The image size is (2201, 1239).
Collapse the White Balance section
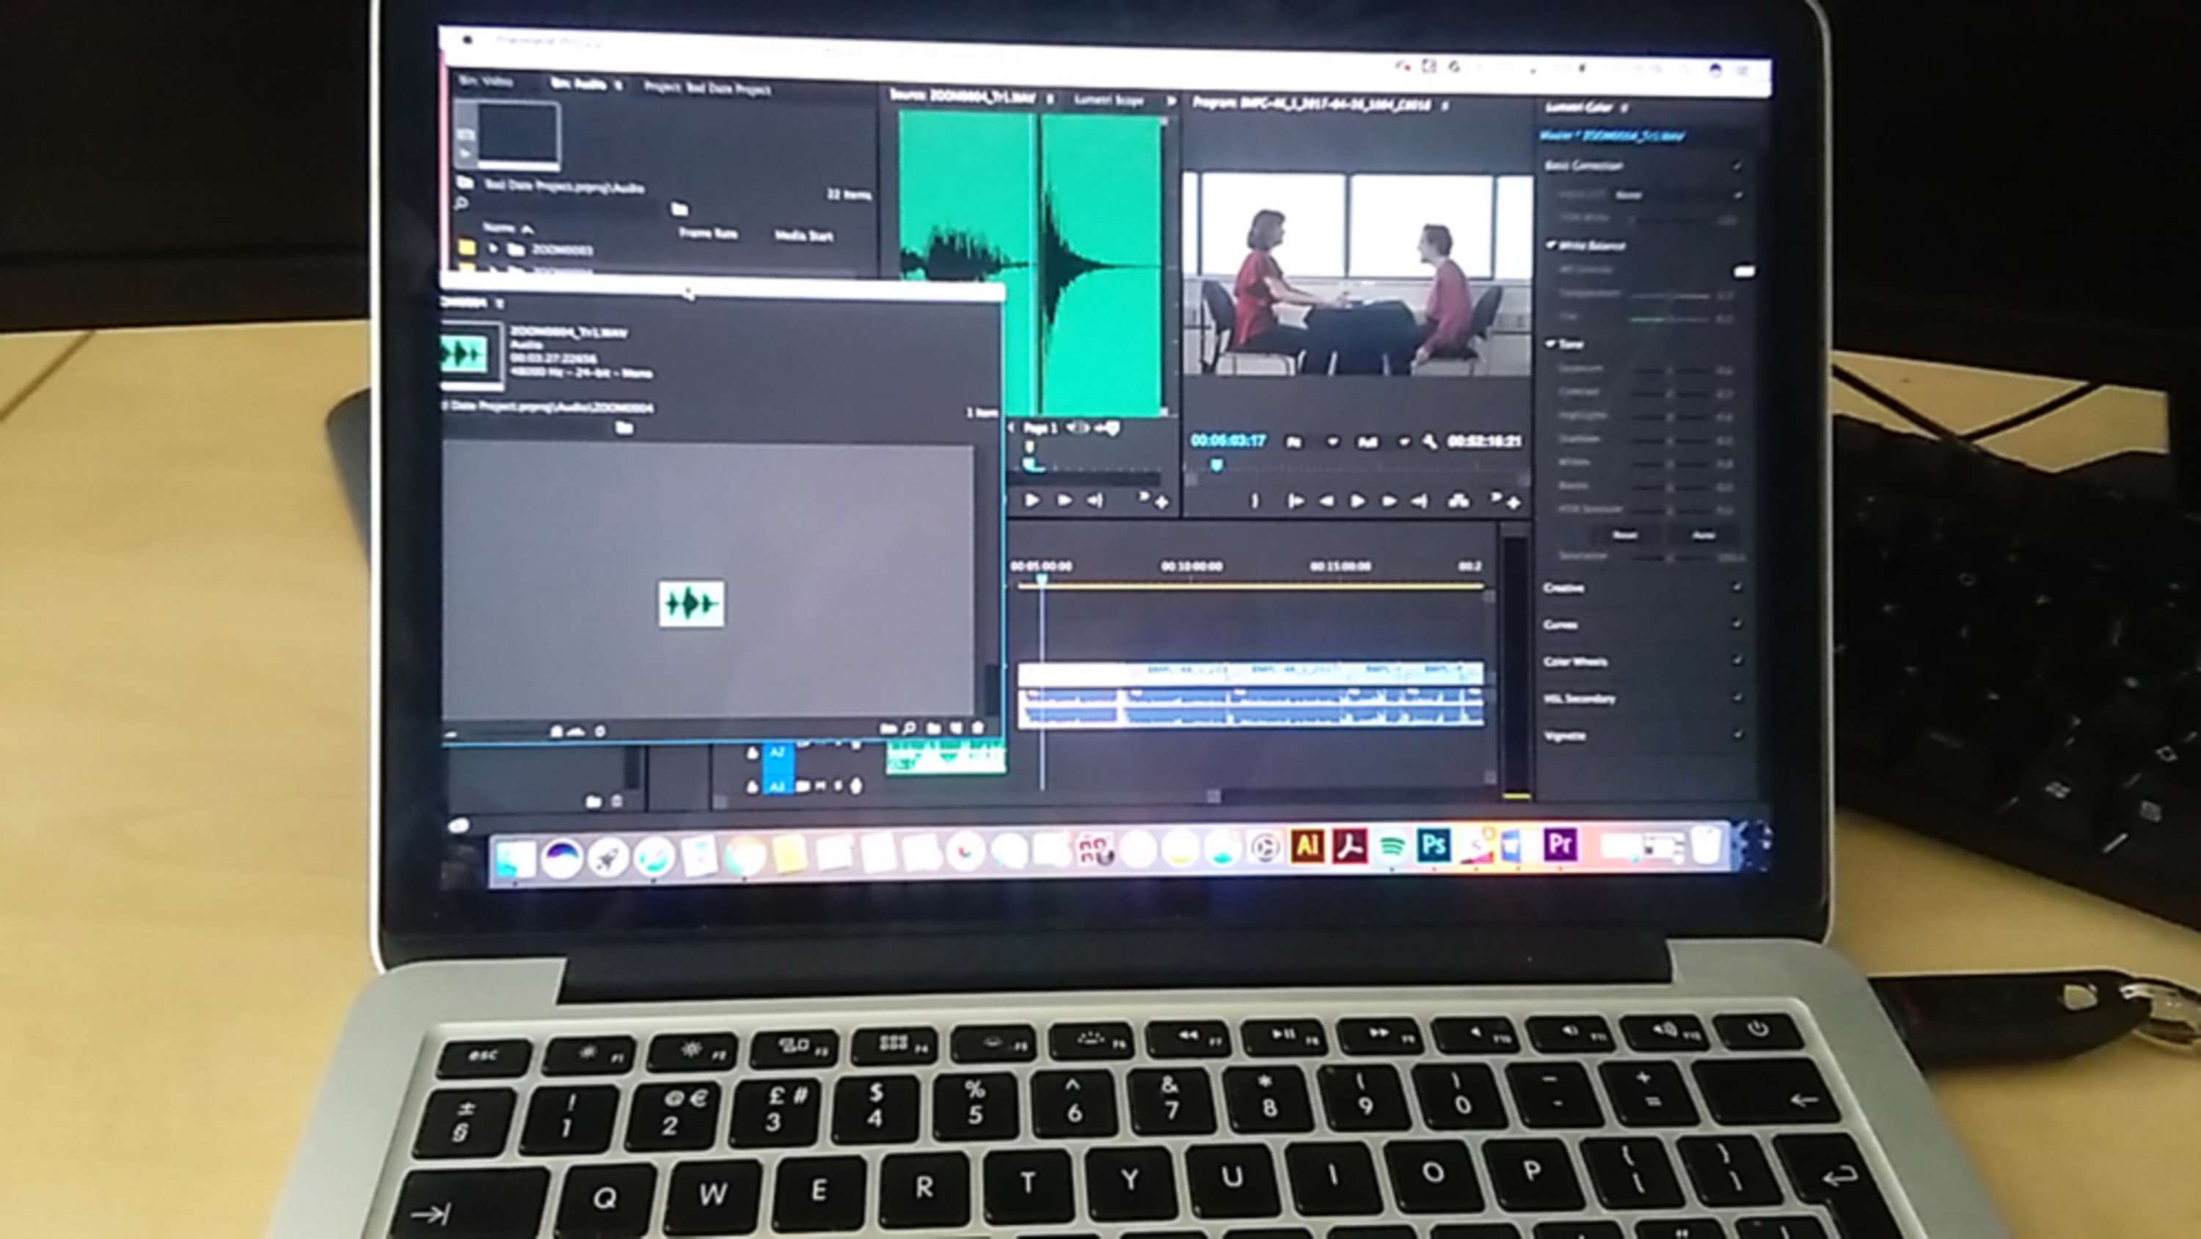[x=1552, y=245]
